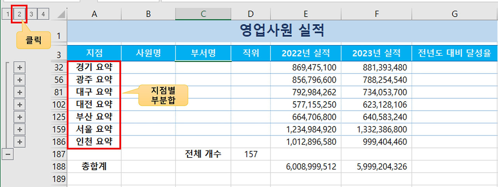Expand the 경기 요약 group
Viewport: 498px width, 187px height.
[19, 68]
